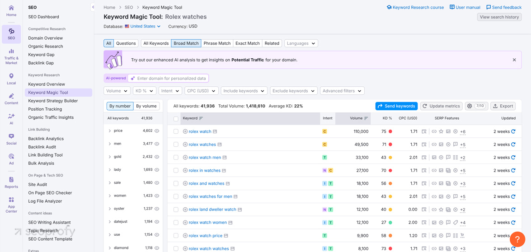Open Traffic & Market section icon
Image resolution: width=531 pixels, height=252 pixels.
pyautogui.click(x=11, y=56)
